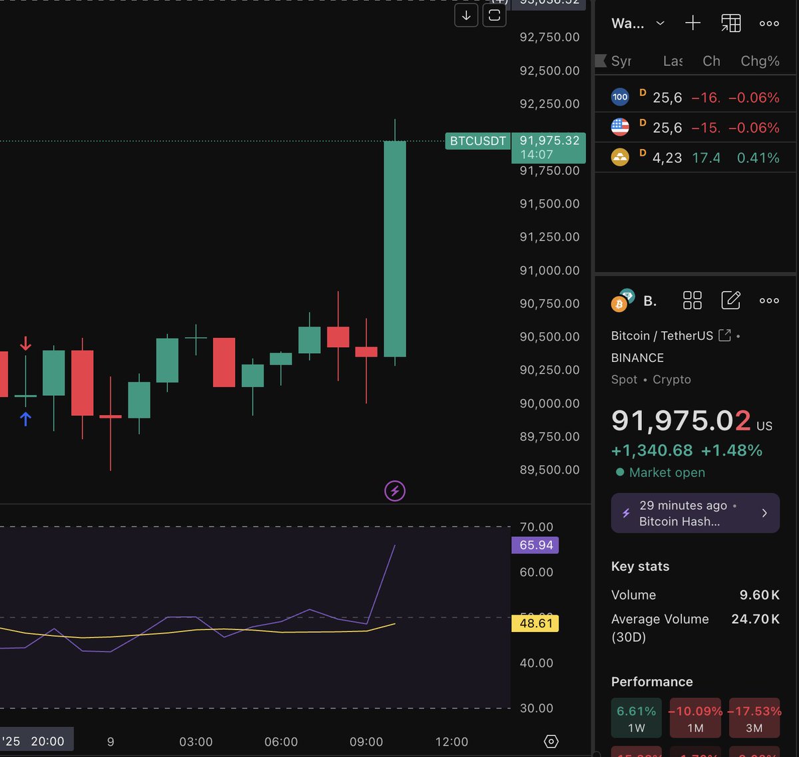Click the lightning news icon below the chart
799x757 pixels.
point(395,491)
